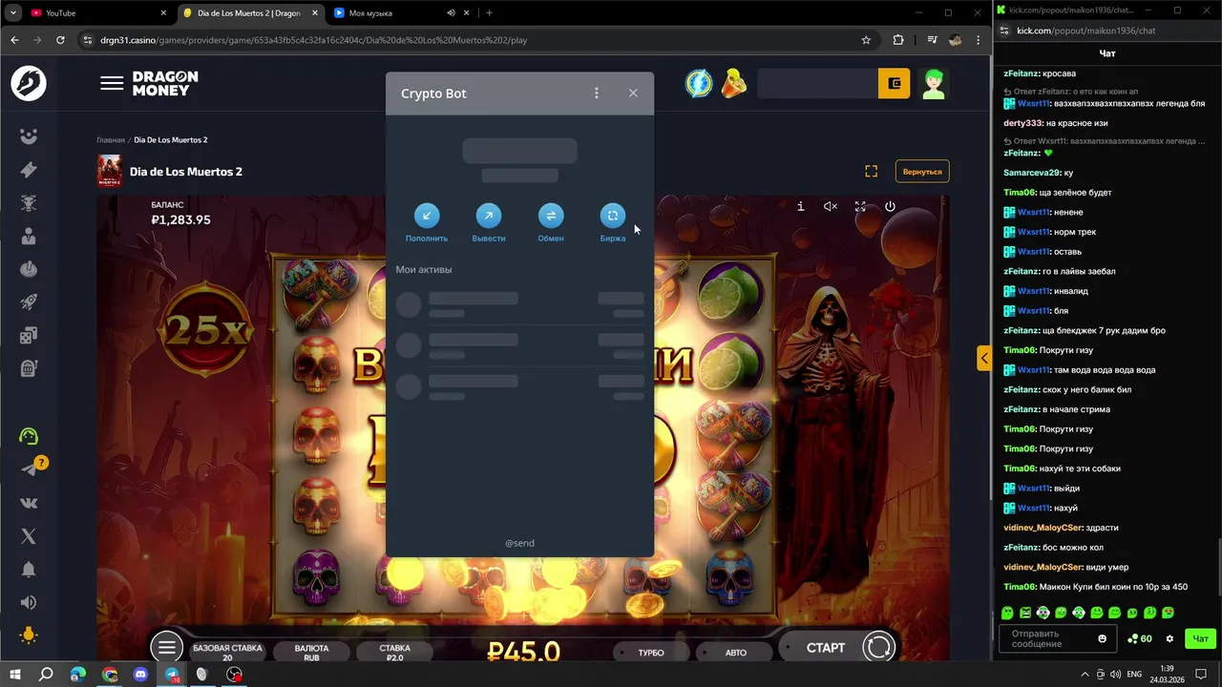Image resolution: width=1222 pixels, height=687 pixels.
Task: Close the Crypto Bot popup
Action: [633, 94]
